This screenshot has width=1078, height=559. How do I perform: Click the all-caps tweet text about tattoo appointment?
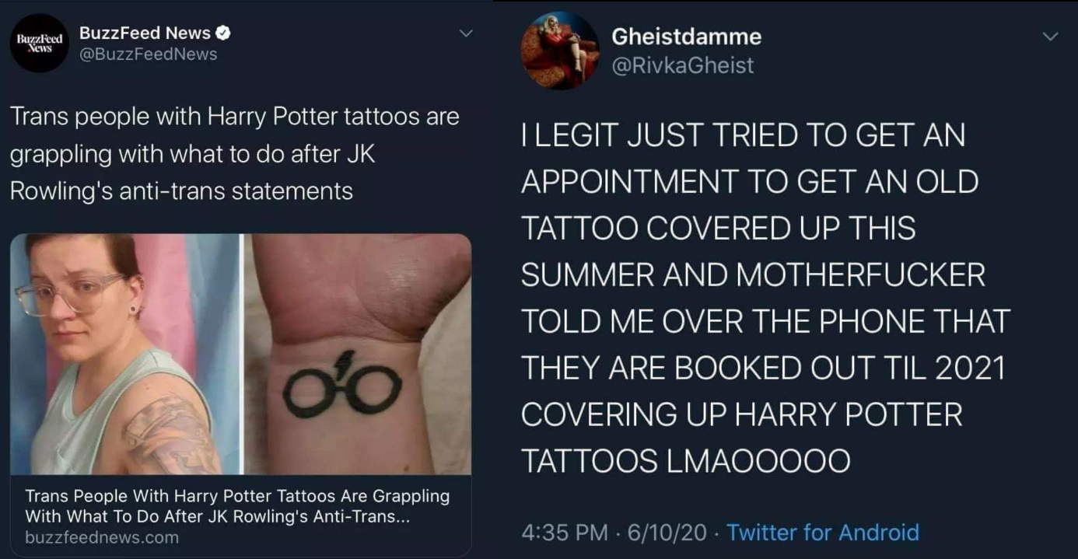click(x=765, y=299)
